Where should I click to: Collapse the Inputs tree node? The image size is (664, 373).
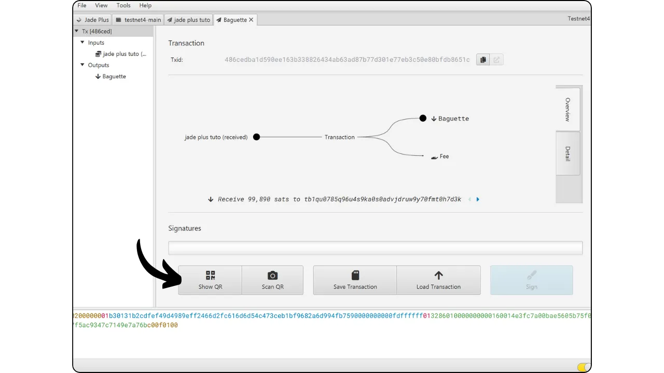coord(82,42)
